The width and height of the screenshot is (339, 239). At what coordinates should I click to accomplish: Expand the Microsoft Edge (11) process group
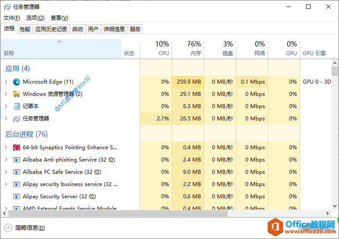6,82
